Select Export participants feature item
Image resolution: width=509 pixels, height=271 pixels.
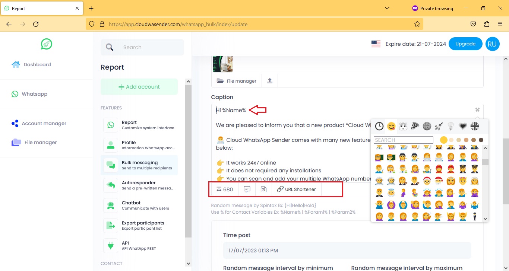[x=139, y=226]
